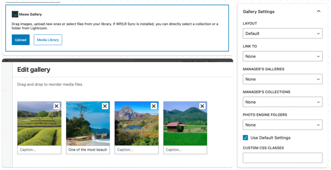This screenshot has width=331, height=170.
Task: Click the tea field image caption field
Action: coord(39,150)
